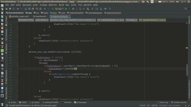Open the app run configuration dropdown
This screenshot has width=191, height=107.
[60, 9]
